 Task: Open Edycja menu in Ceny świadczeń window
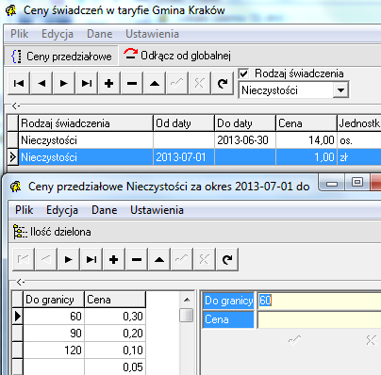click(x=58, y=34)
